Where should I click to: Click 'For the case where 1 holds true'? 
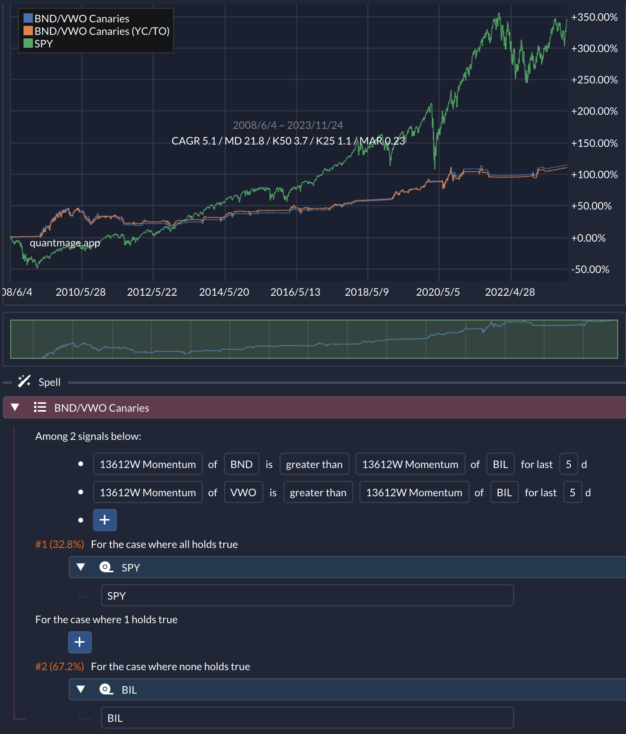106,619
